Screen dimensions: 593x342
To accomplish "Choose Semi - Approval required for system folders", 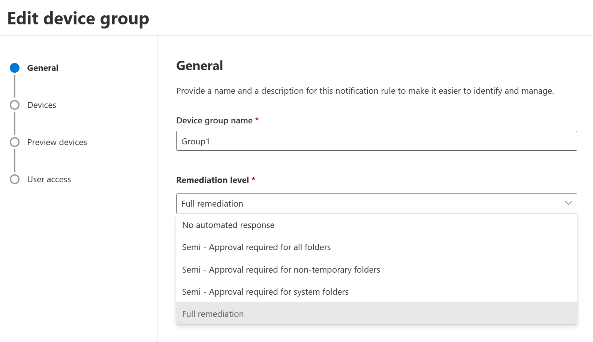I will [x=265, y=292].
